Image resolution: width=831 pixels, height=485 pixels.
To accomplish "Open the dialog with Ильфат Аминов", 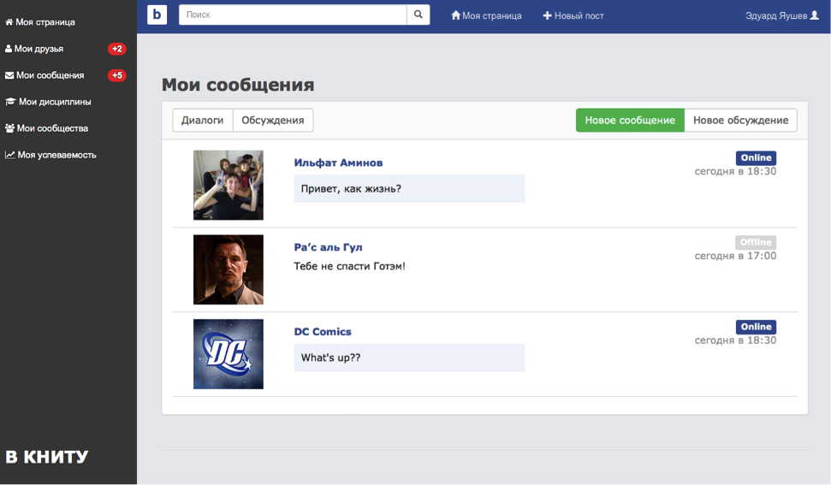I will click(338, 163).
